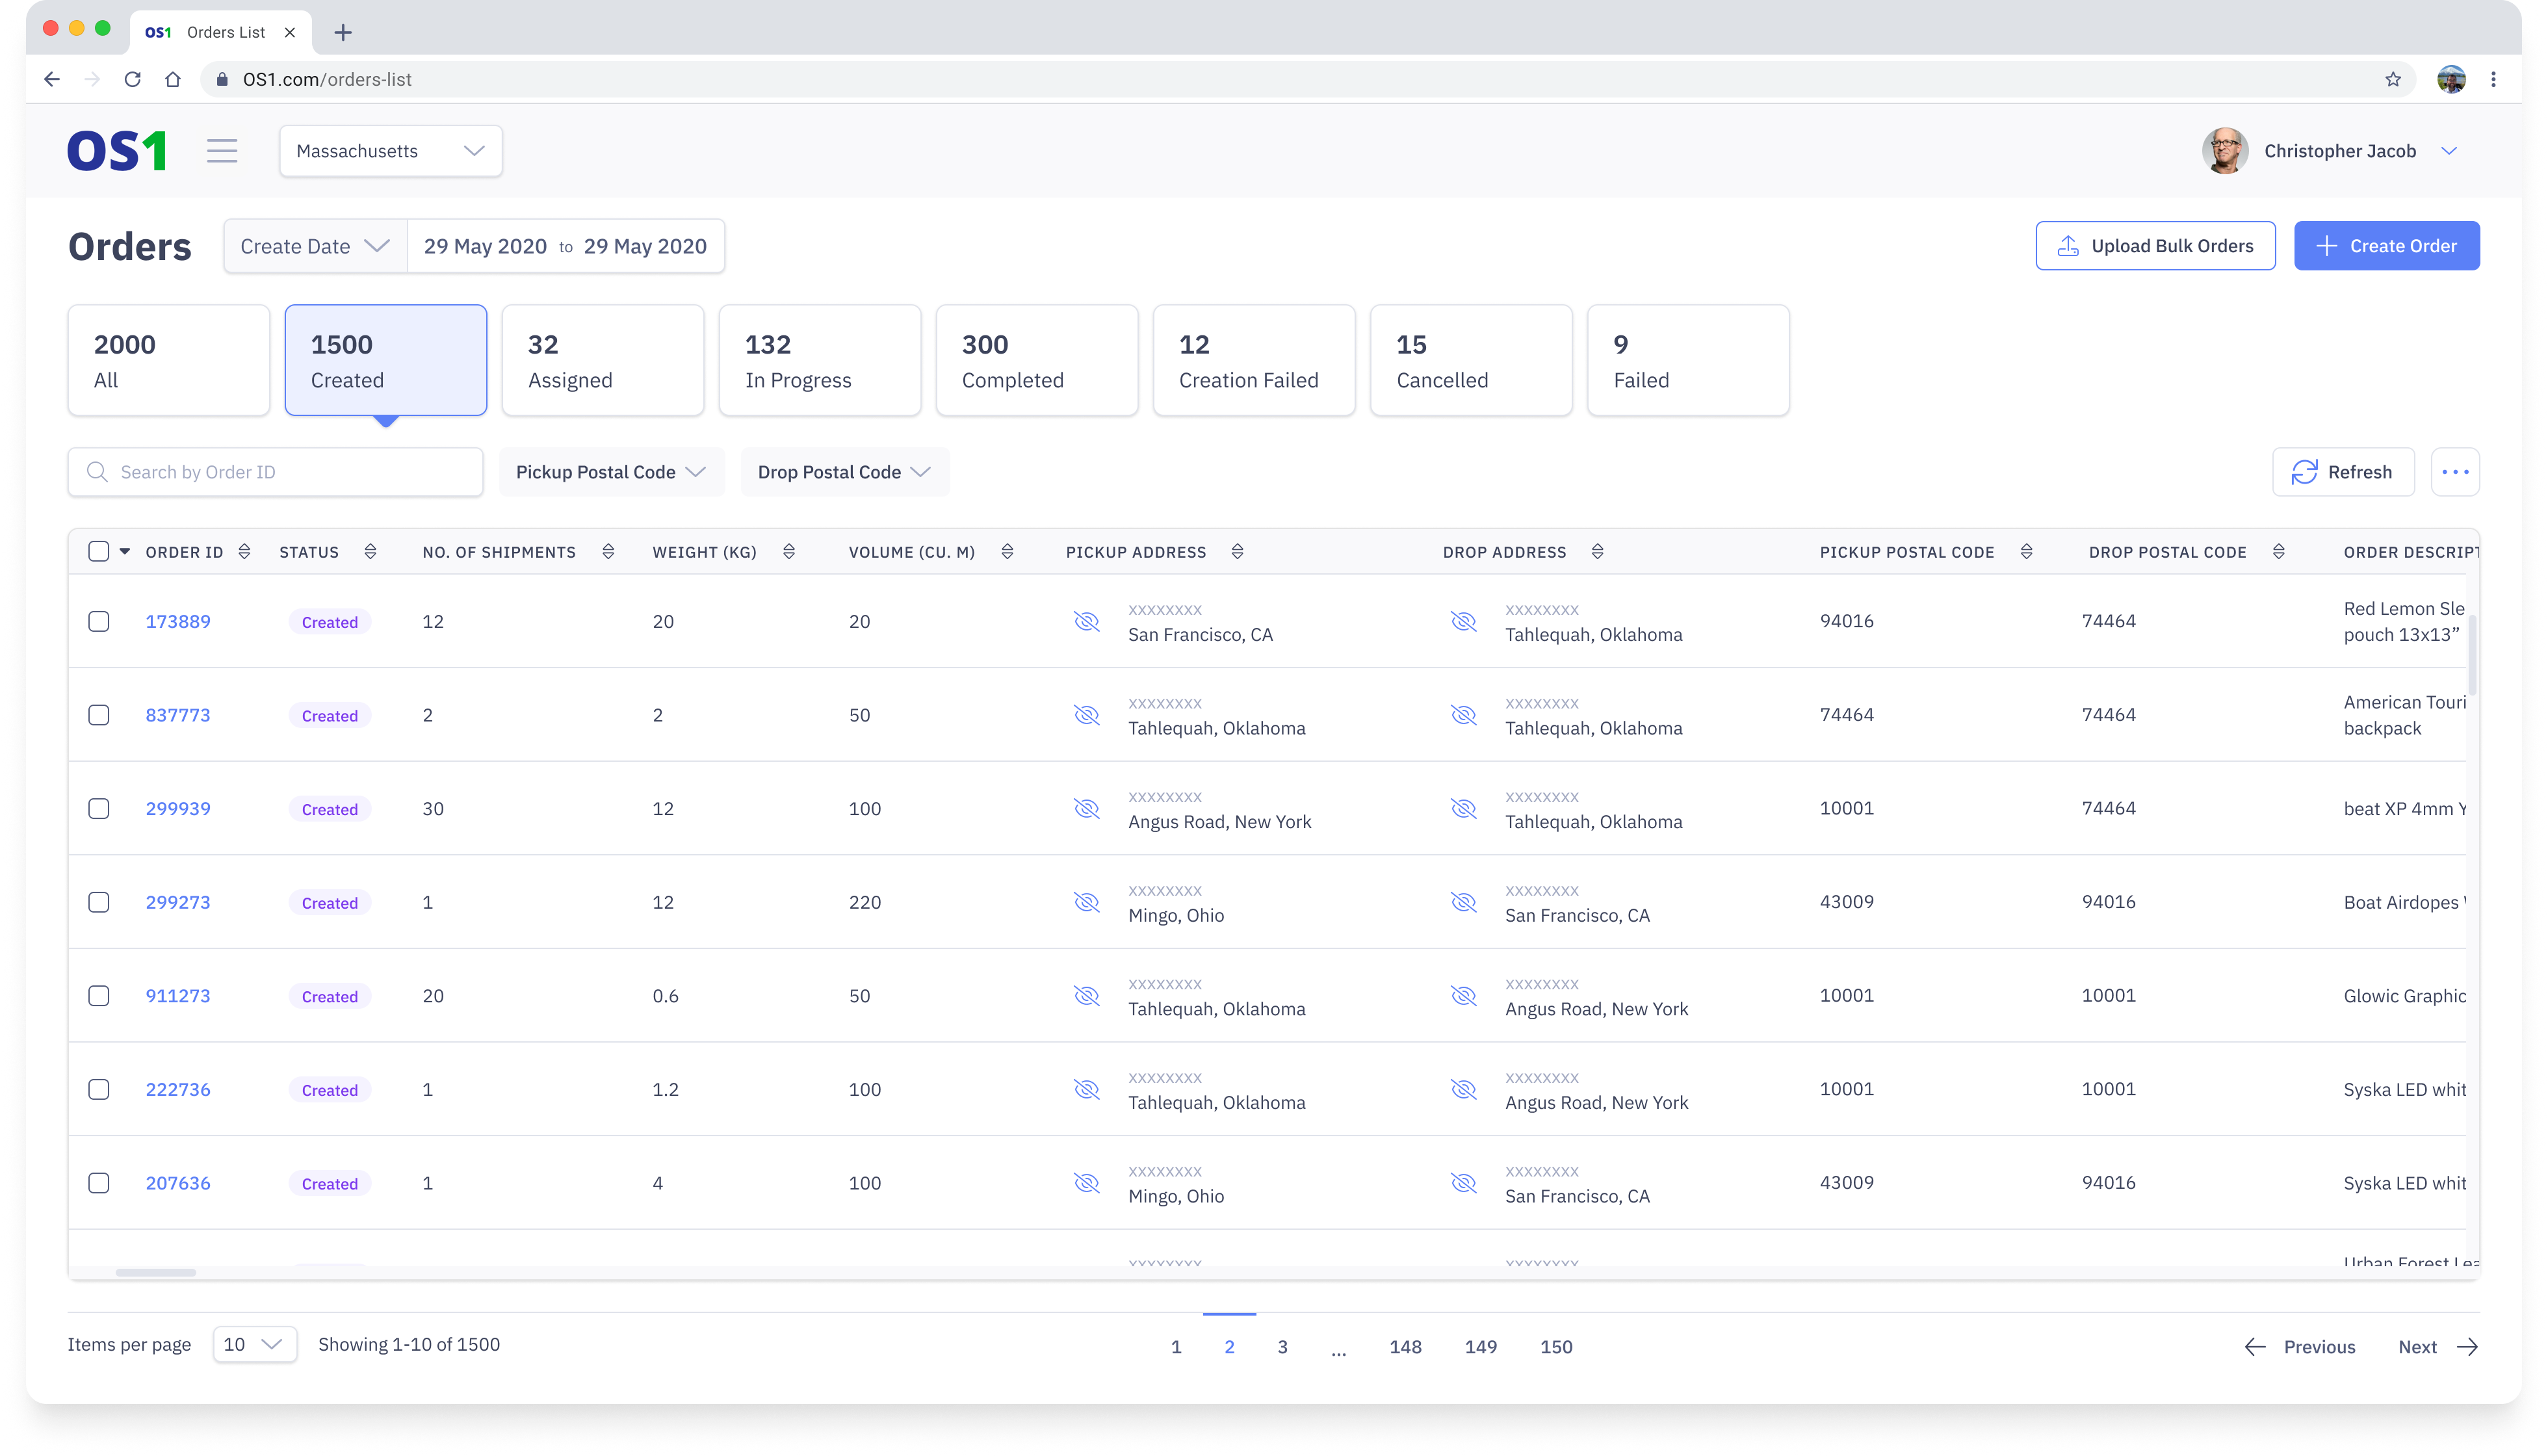
Task: Tick the select-all header checkbox
Action: point(99,552)
